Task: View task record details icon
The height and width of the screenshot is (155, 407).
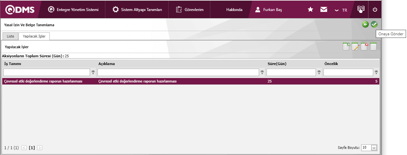Action: [373, 47]
